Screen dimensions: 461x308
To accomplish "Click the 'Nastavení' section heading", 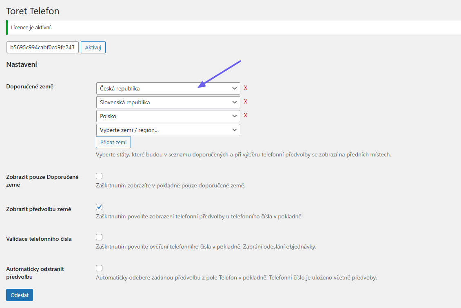I will (x=22, y=64).
